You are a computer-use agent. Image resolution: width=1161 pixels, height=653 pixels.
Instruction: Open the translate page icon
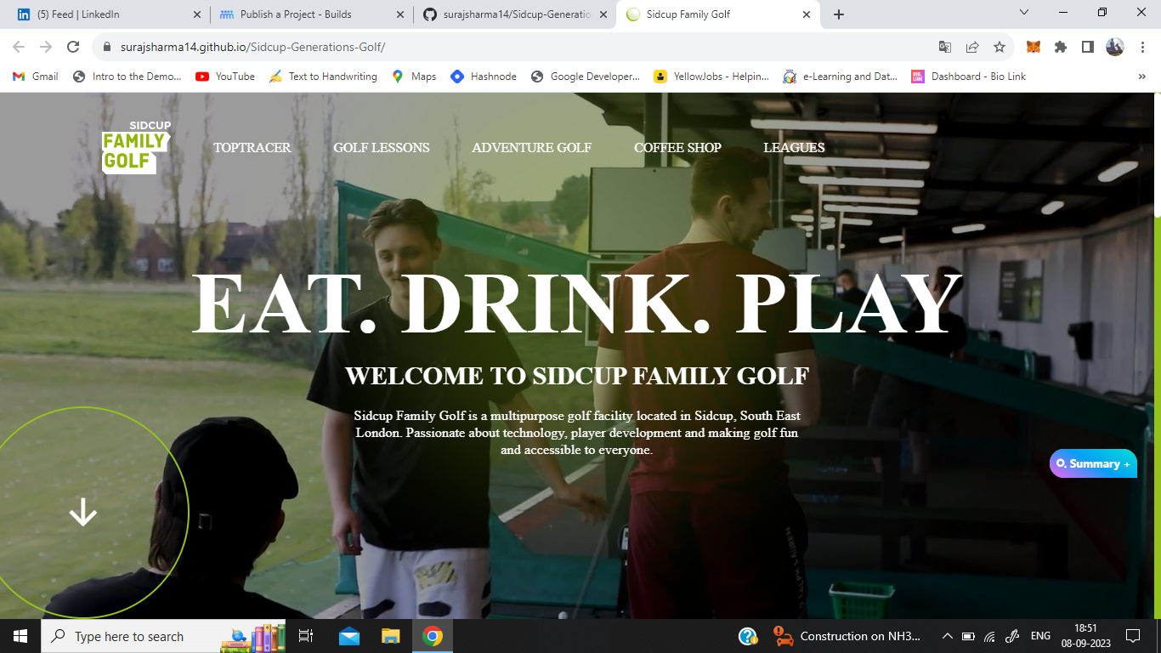pyautogui.click(x=945, y=47)
